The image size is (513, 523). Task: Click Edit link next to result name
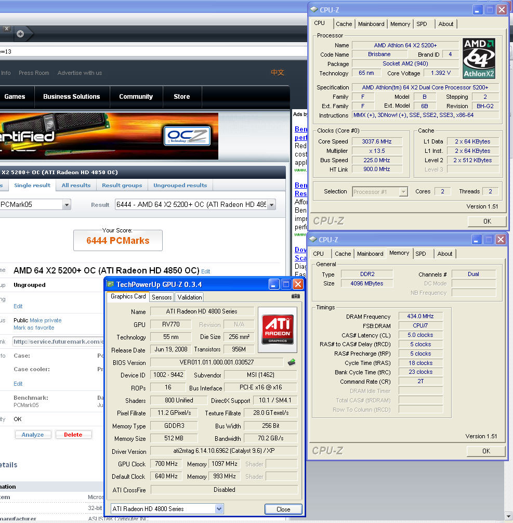click(x=205, y=271)
